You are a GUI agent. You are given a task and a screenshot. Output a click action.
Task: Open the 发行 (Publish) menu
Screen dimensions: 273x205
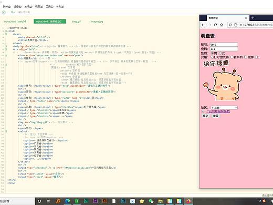coord(28,6)
